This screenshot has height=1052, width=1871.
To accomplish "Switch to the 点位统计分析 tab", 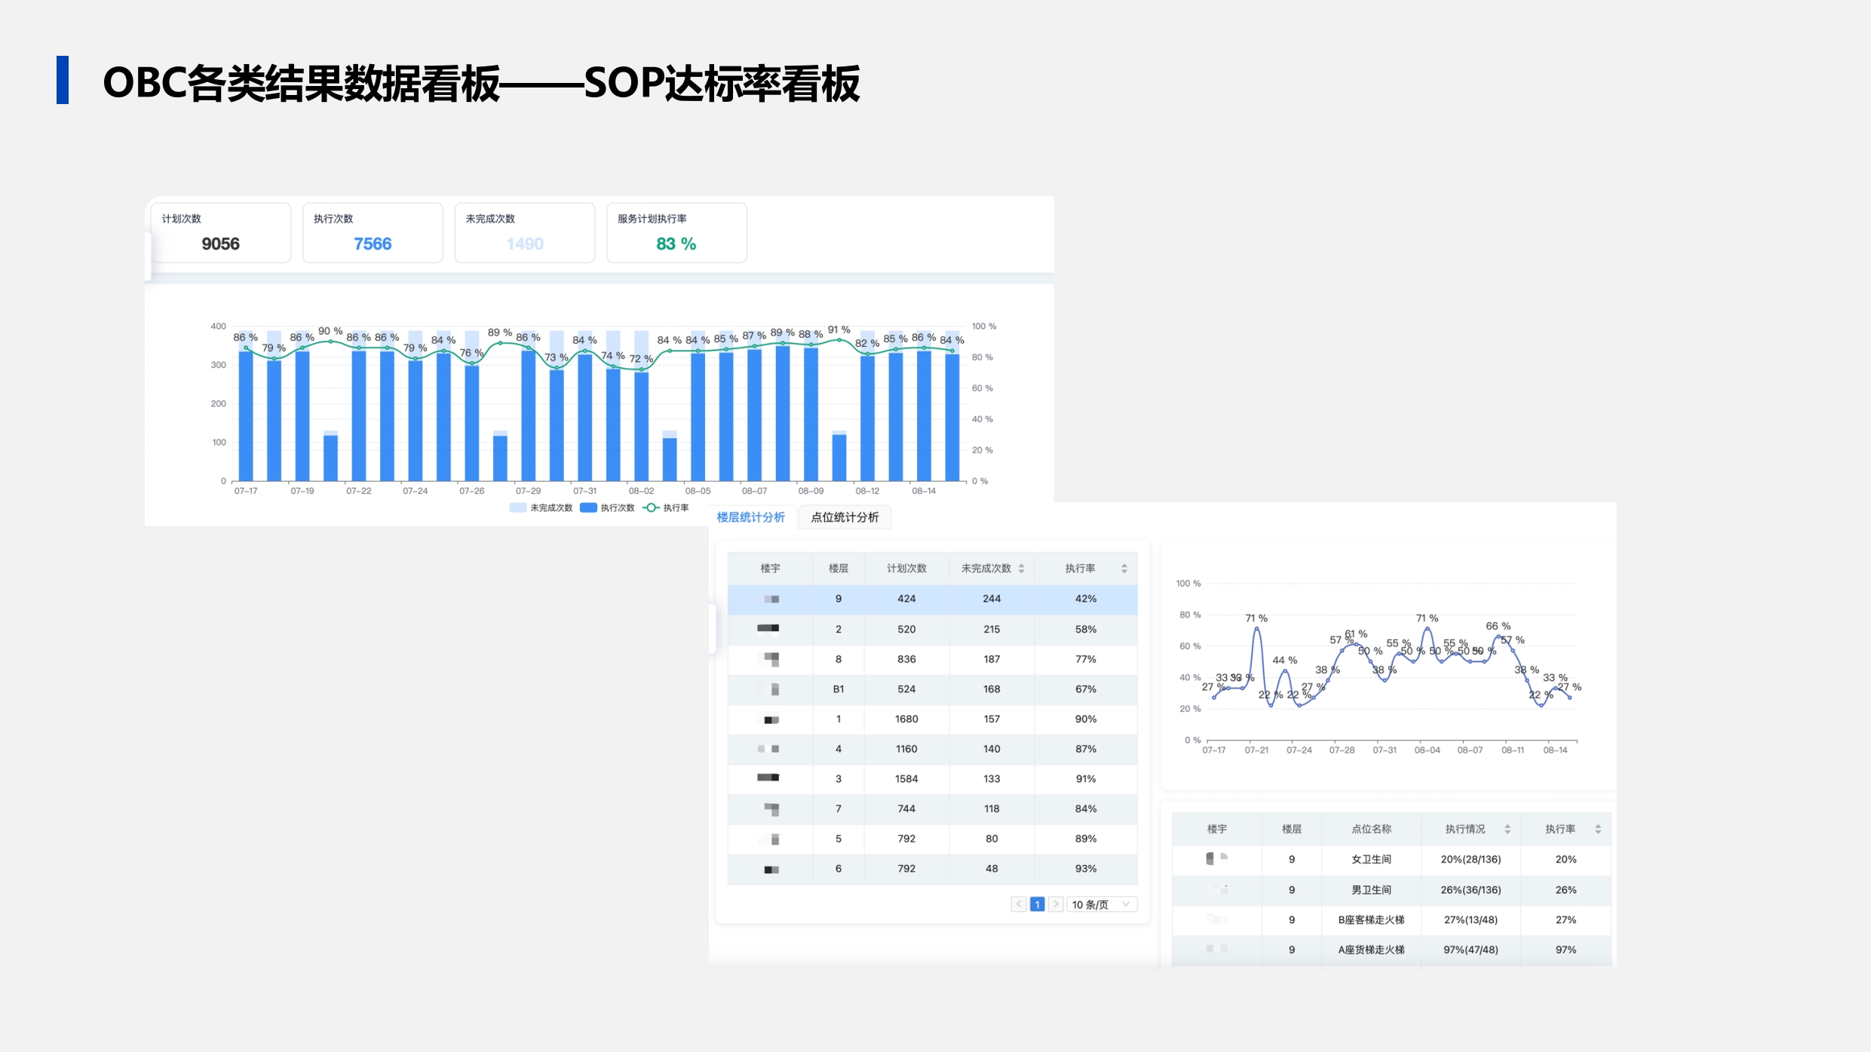I will 845,517.
